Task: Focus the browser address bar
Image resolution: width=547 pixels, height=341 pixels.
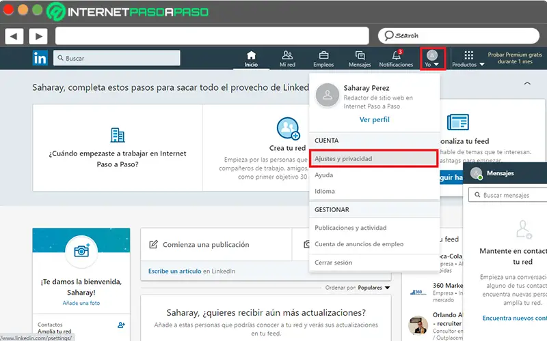Action: (x=212, y=36)
